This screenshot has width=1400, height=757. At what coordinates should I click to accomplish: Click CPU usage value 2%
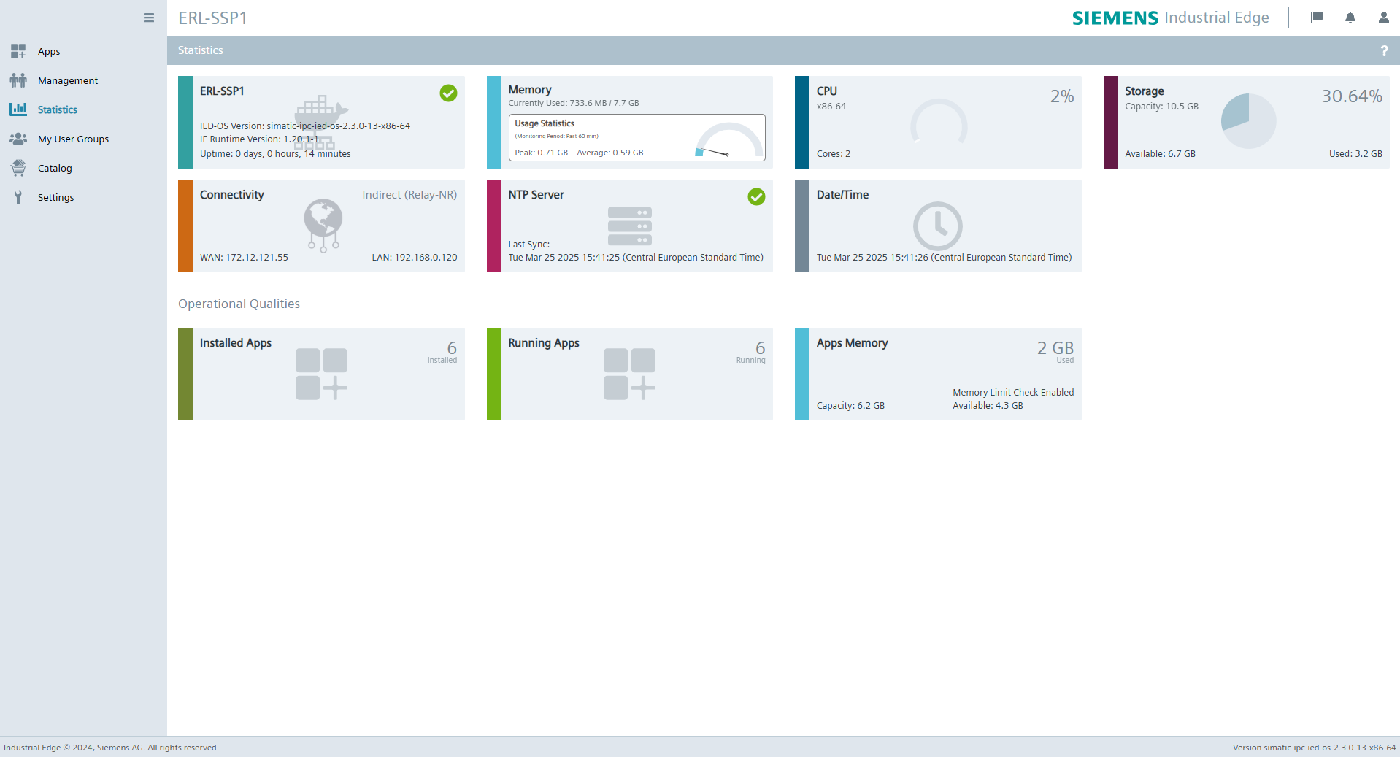[1062, 96]
